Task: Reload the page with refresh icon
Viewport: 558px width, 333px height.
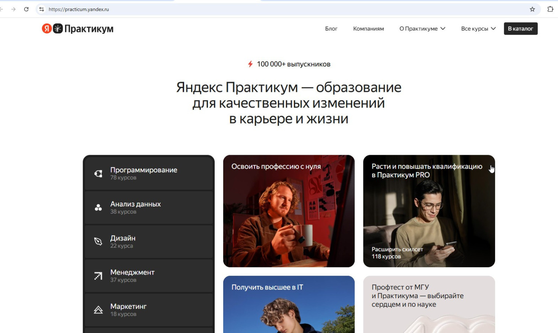Action: (26, 9)
